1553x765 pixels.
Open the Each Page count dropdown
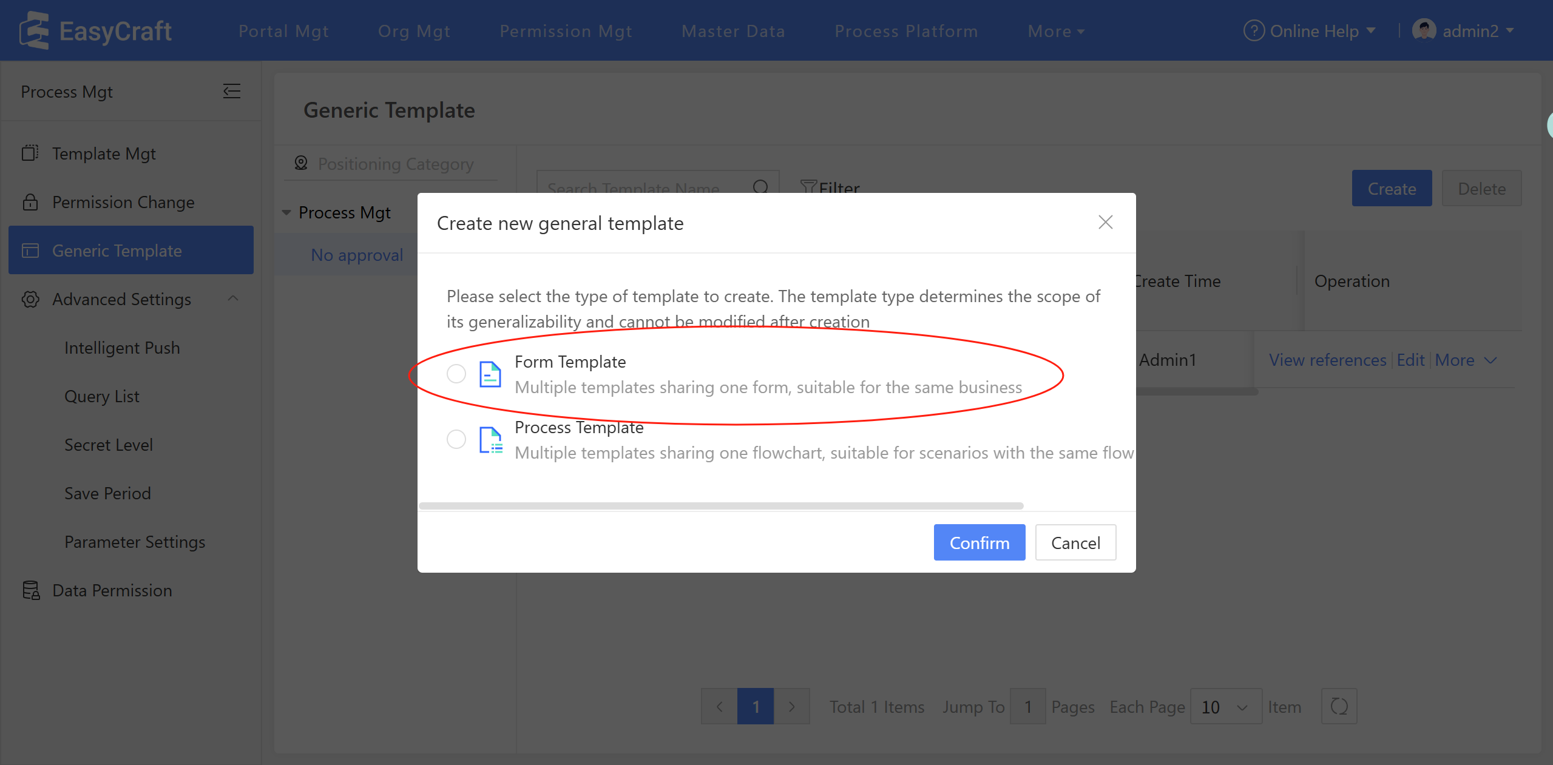pos(1225,707)
